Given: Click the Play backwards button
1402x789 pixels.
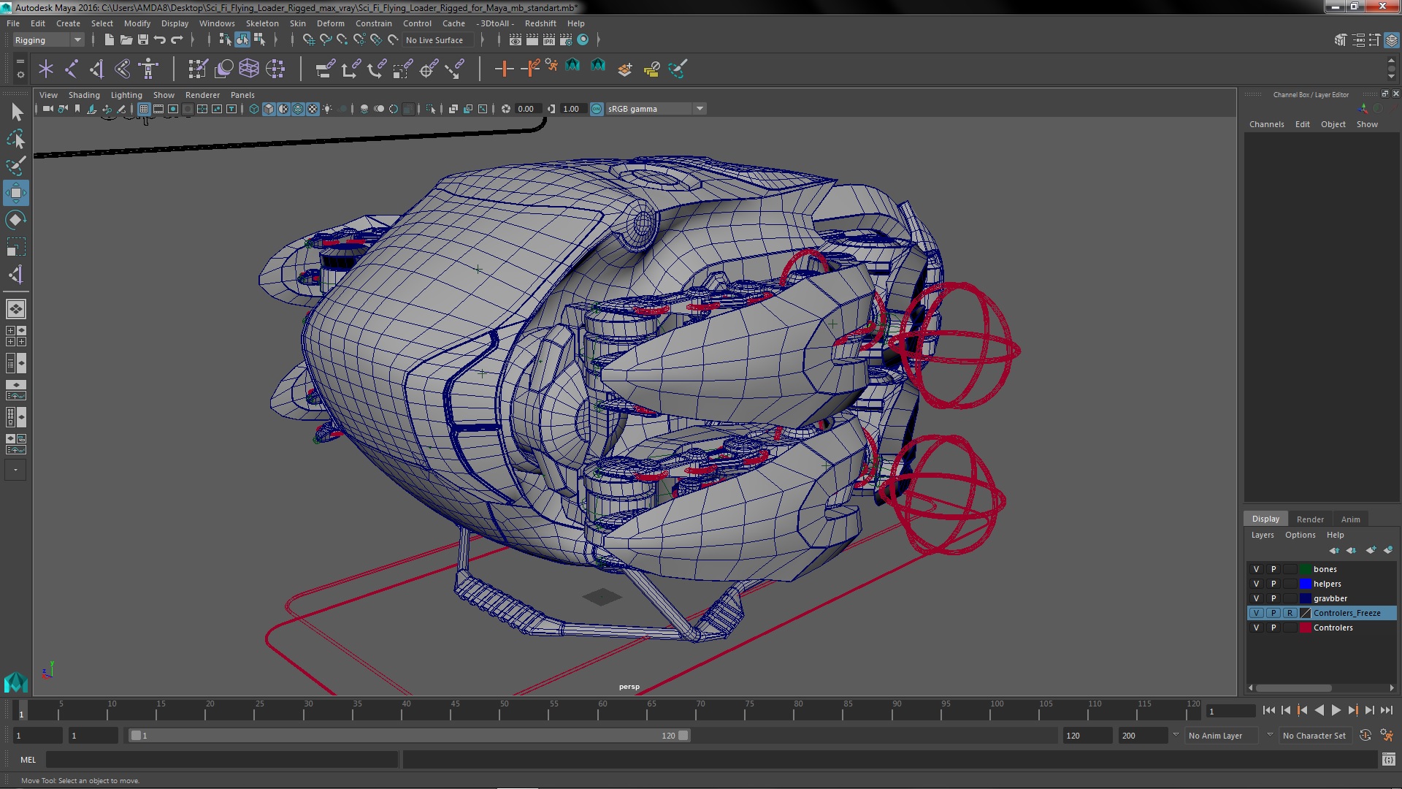Looking at the screenshot, I should pos(1319,710).
